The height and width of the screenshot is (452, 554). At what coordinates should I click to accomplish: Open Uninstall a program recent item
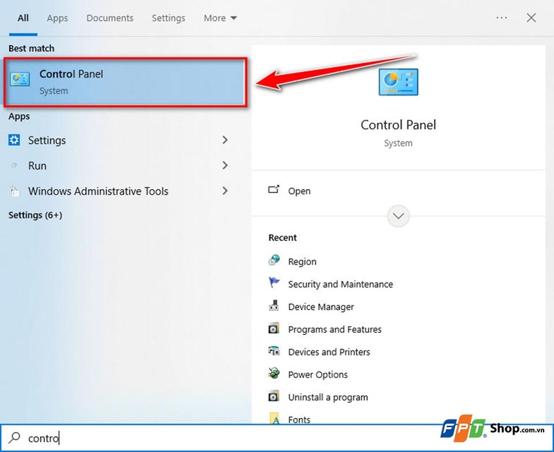click(x=328, y=397)
